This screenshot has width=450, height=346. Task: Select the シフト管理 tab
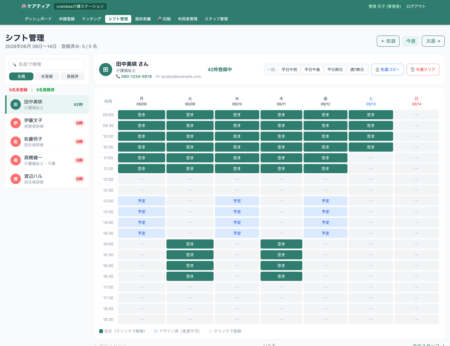[118, 19]
